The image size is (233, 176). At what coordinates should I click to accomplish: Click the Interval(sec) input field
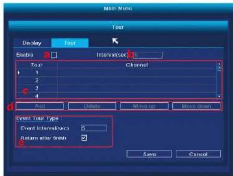[148, 55]
